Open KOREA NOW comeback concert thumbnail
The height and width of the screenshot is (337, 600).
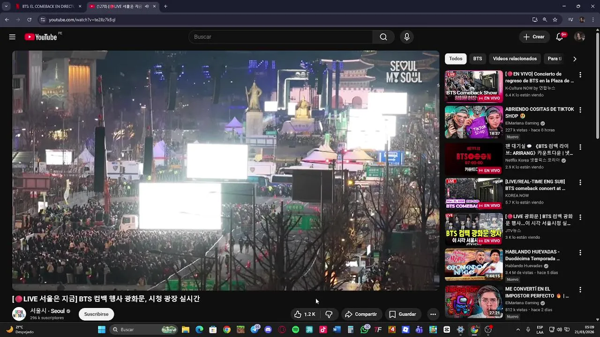[473, 194]
